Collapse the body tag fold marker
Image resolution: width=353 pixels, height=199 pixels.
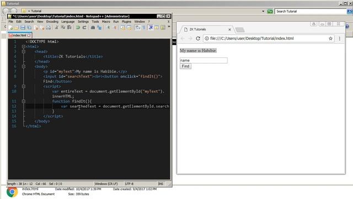click(x=23, y=66)
